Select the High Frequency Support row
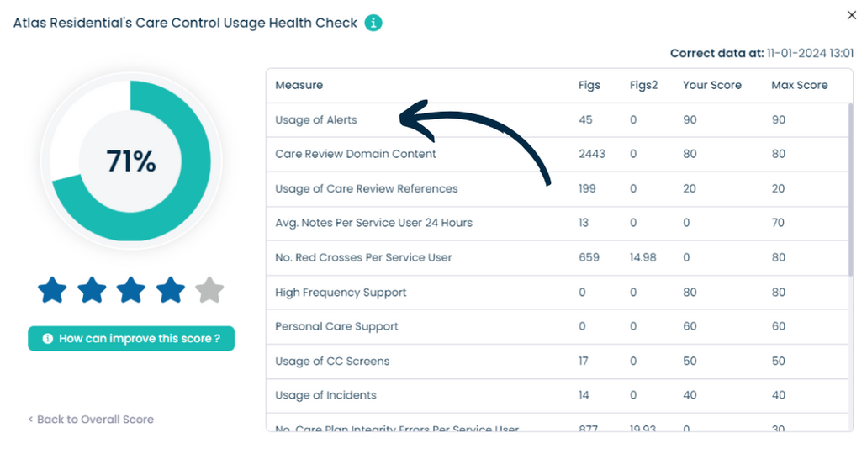867x454 pixels. click(341, 293)
